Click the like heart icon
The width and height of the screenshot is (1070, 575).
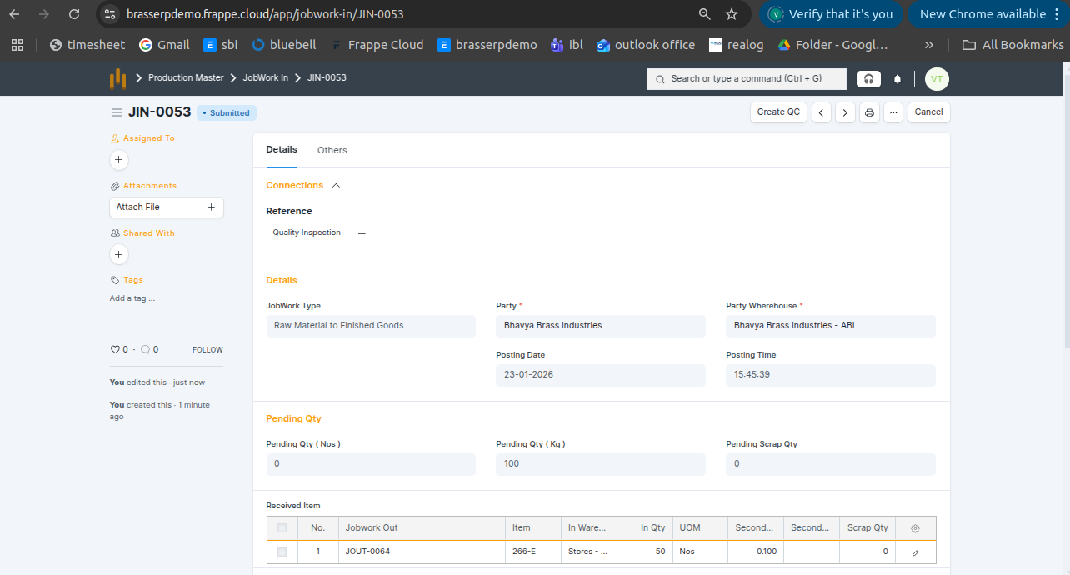pos(115,350)
